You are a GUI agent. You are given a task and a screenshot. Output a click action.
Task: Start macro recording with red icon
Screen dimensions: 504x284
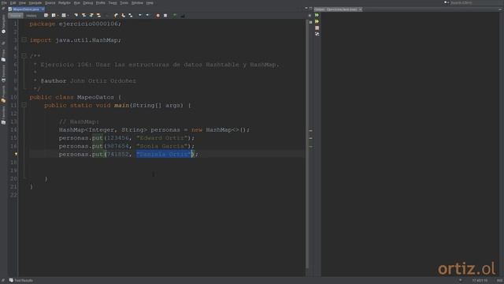tap(157, 16)
